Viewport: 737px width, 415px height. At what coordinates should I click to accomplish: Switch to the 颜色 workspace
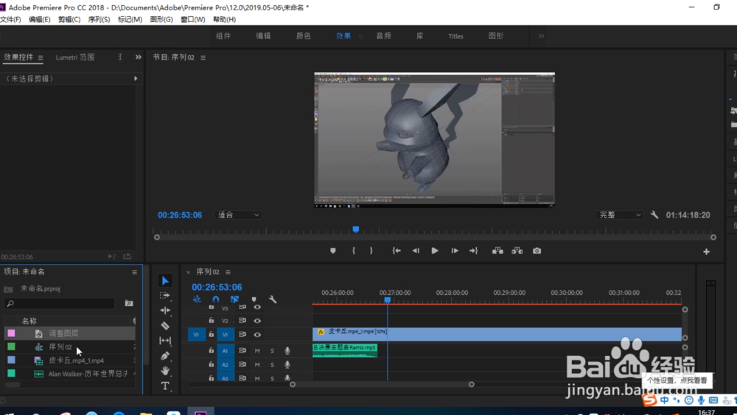point(303,36)
